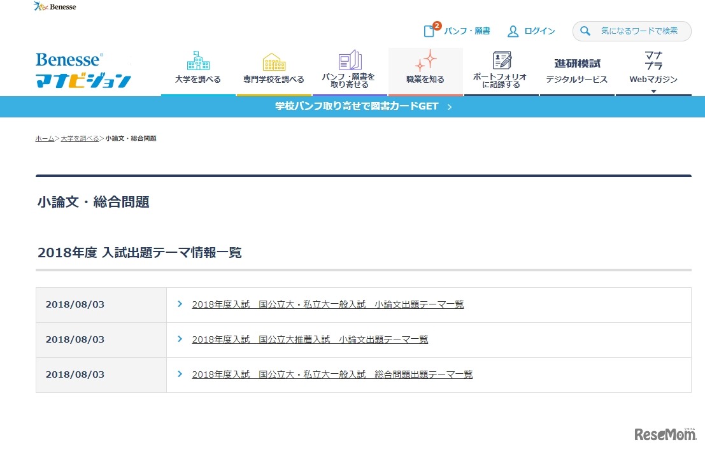Open 総合問題出題テーマ一覧 link
The height and width of the screenshot is (449, 705).
[x=332, y=374]
